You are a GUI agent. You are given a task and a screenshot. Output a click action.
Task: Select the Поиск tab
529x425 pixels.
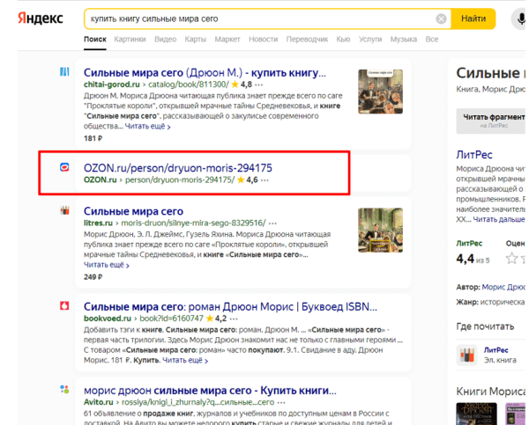pyautogui.click(x=95, y=40)
